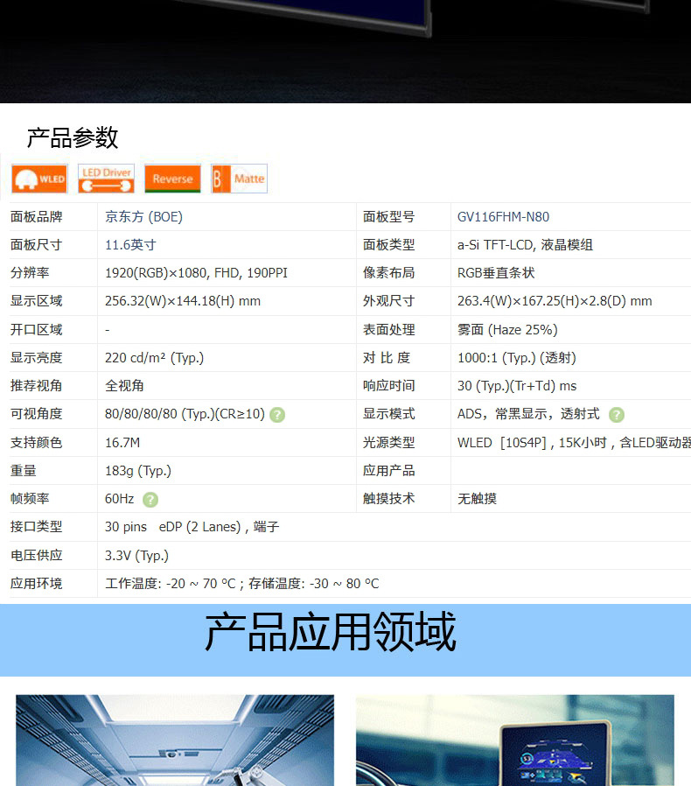This screenshot has width=691, height=786.
Task: Select operating temperature text -20 ~ 70 °C
Action: tap(200, 584)
